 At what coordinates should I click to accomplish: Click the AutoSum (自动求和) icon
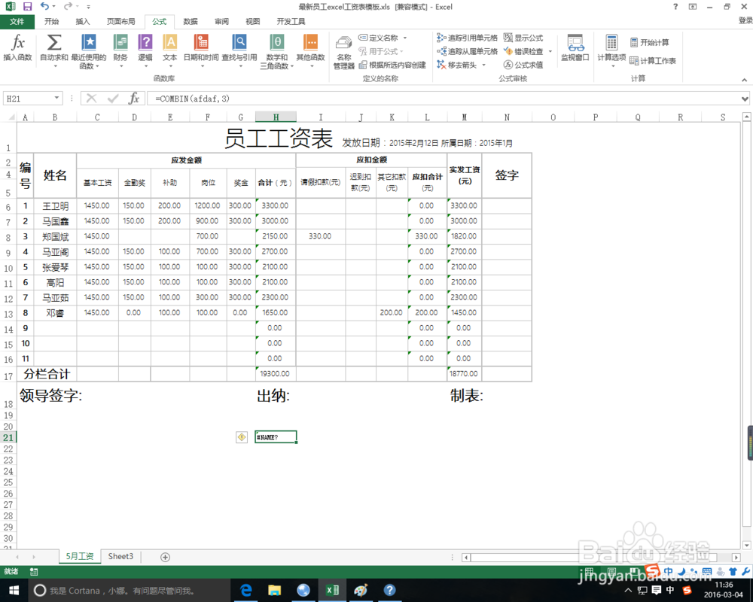pos(52,50)
